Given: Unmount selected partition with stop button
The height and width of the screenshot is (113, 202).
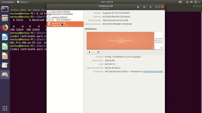Looking at the screenshot, I should tap(89, 52).
